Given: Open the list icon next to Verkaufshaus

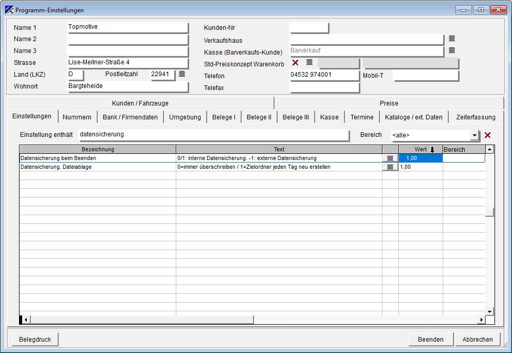Looking at the screenshot, I should coord(451,39).
